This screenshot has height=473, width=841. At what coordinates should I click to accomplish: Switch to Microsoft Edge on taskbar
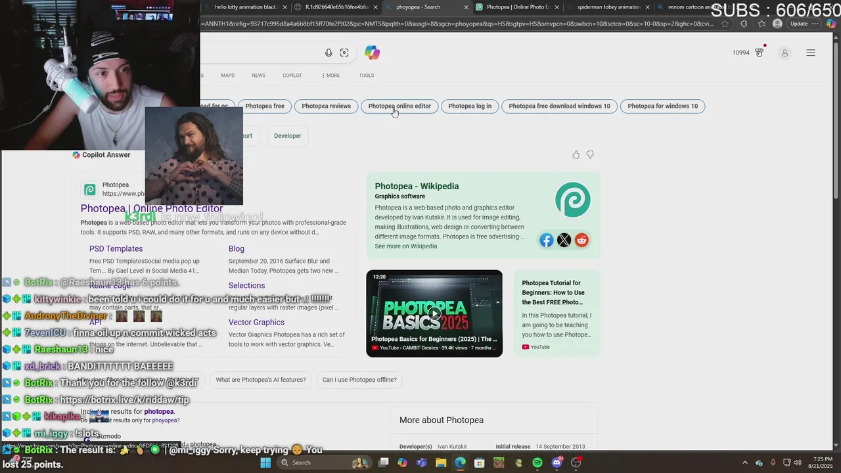pyautogui.click(x=460, y=462)
